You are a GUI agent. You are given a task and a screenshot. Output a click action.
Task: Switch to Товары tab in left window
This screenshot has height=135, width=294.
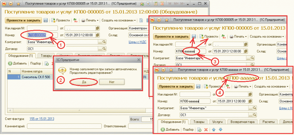[x=47, y=56]
